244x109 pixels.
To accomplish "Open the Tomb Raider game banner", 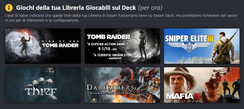I will tap(122, 46).
